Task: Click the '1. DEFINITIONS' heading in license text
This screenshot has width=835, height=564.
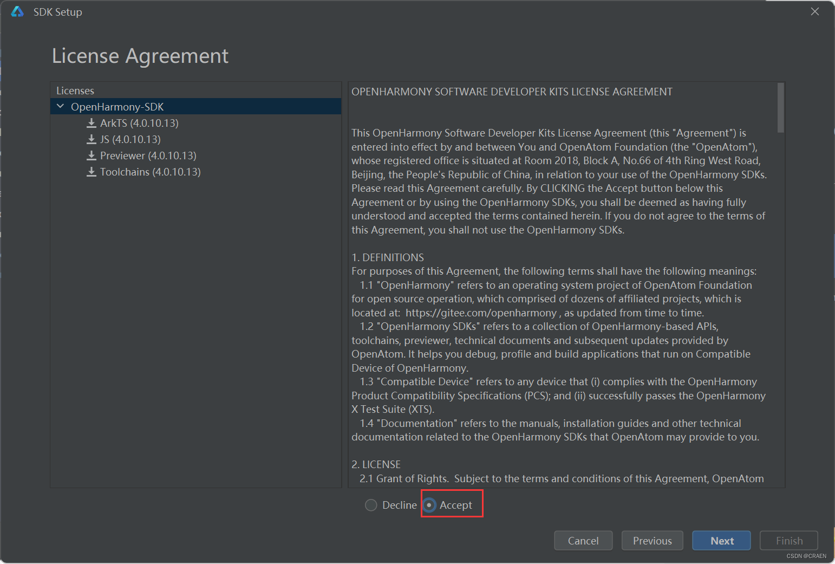Action: (x=388, y=257)
